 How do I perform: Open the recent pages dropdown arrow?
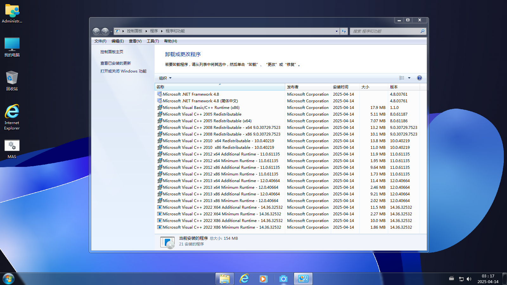pyautogui.click(x=111, y=32)
